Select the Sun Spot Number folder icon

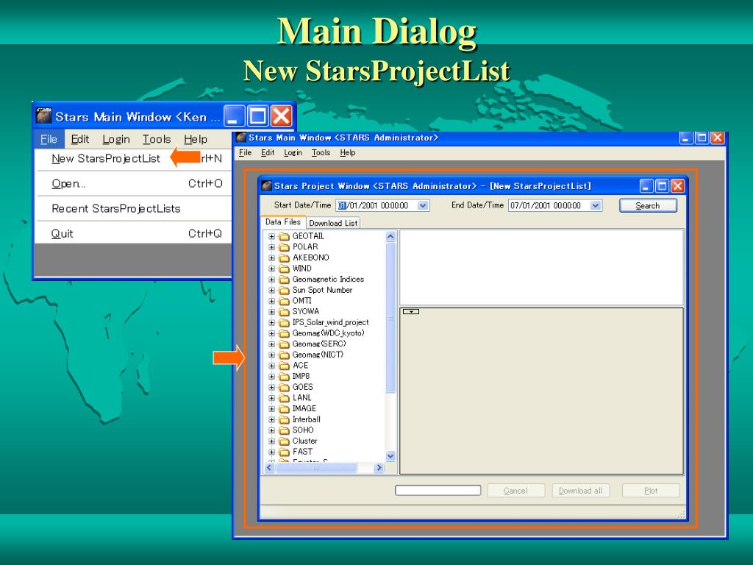[x=285, y=290]
